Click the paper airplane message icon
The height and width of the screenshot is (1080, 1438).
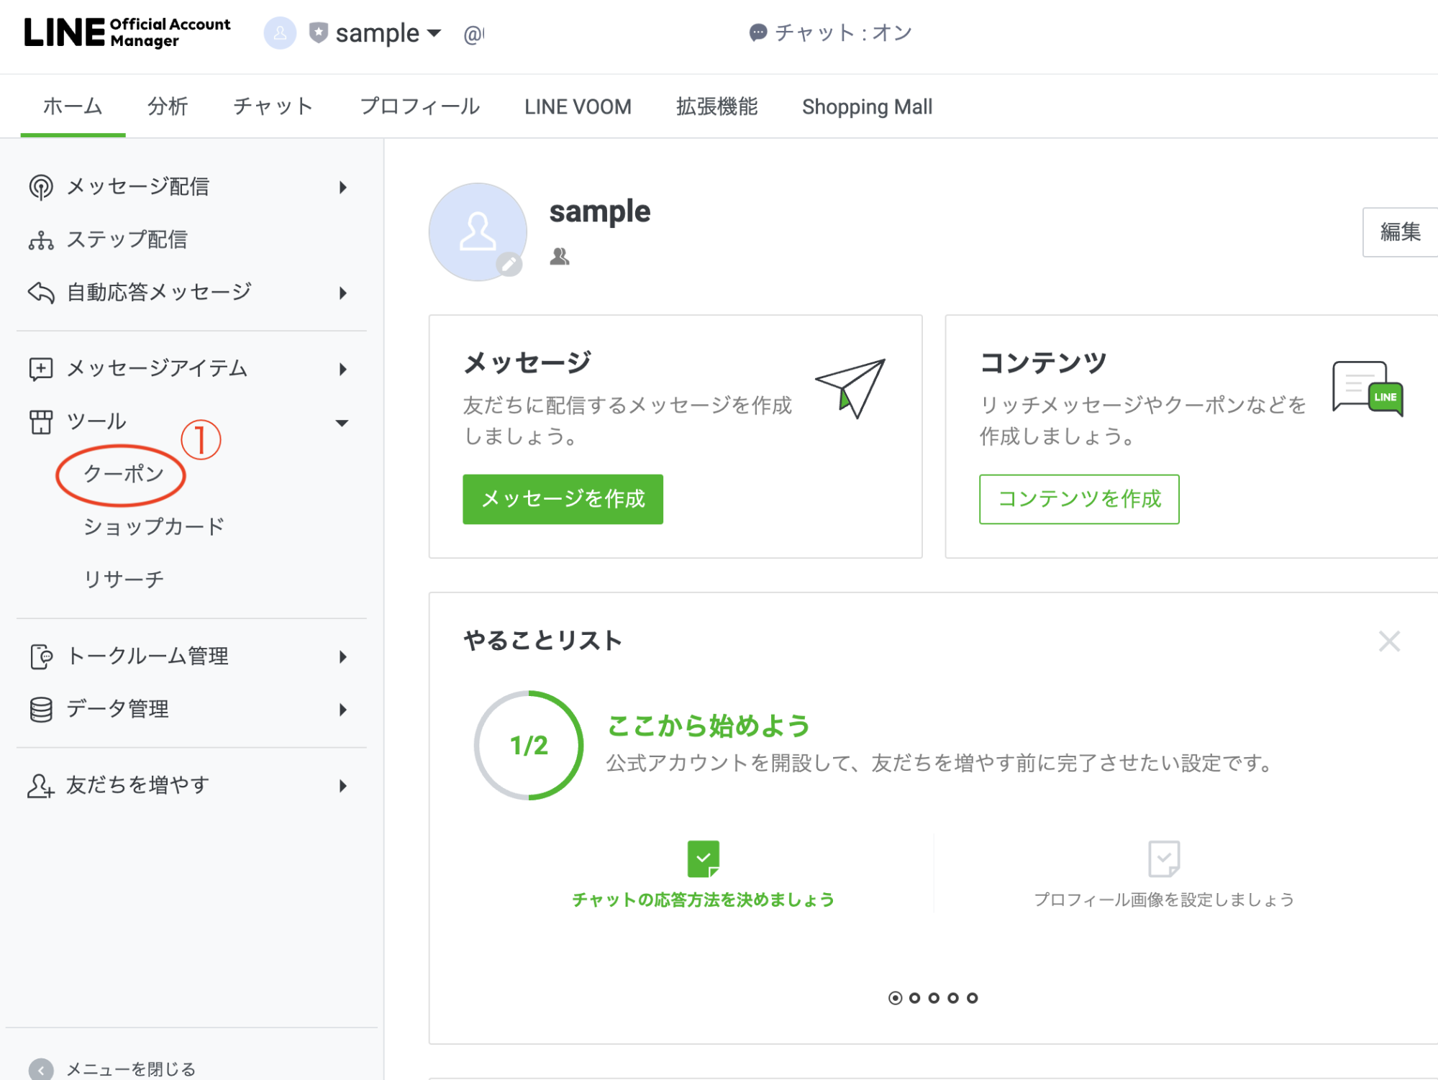click(850, 388)
